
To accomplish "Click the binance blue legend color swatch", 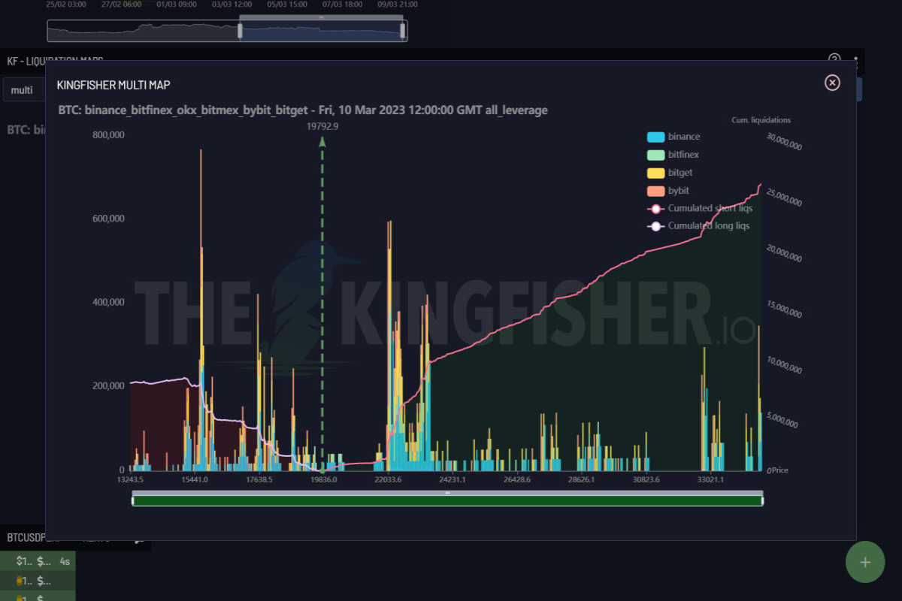I will click(655, 137).
